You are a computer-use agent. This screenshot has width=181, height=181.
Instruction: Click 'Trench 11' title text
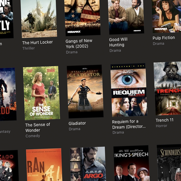click(165, 120)
